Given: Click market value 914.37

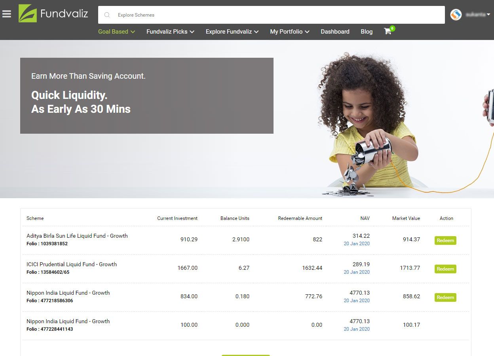Looking at the screenshot, I should [412, 239].
